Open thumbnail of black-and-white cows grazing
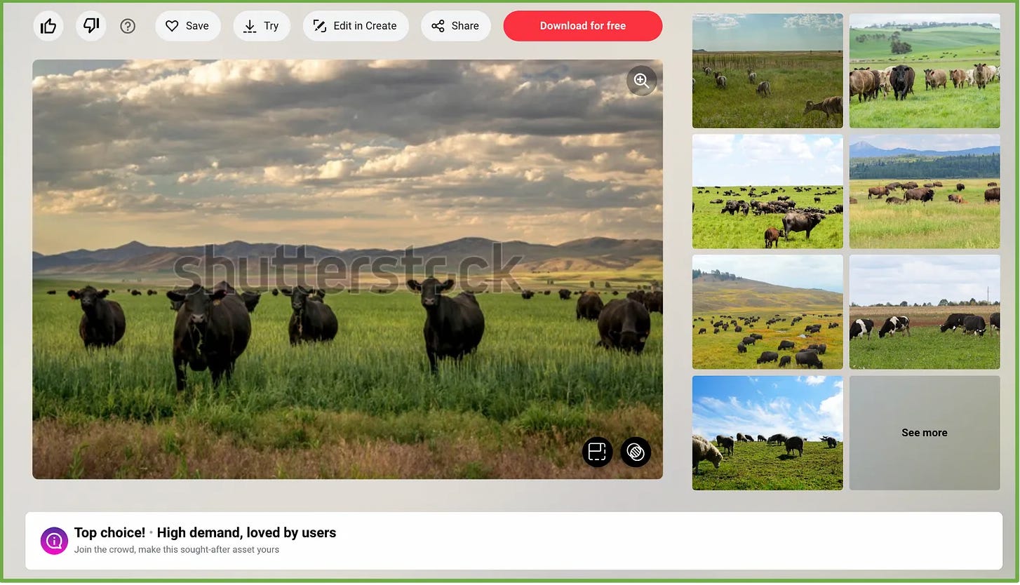The width and height of the screenshot is (1020, 585). click(925, 312)
